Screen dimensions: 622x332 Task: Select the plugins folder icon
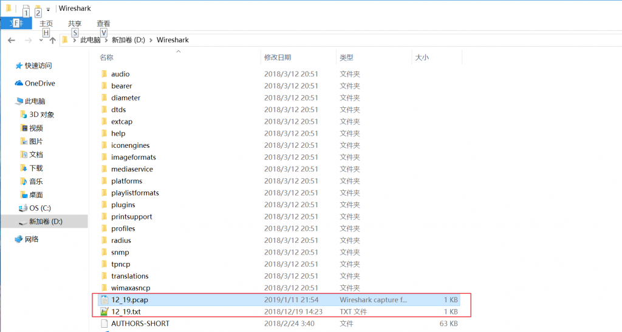pyautogui.click(x=104, y=205)
